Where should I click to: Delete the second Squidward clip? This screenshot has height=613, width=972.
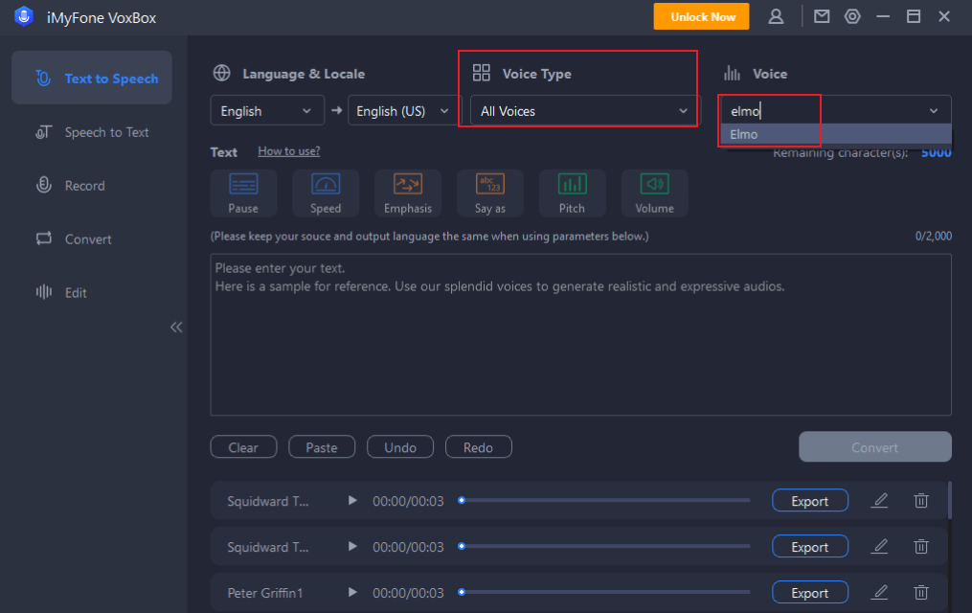click(921, 546)
